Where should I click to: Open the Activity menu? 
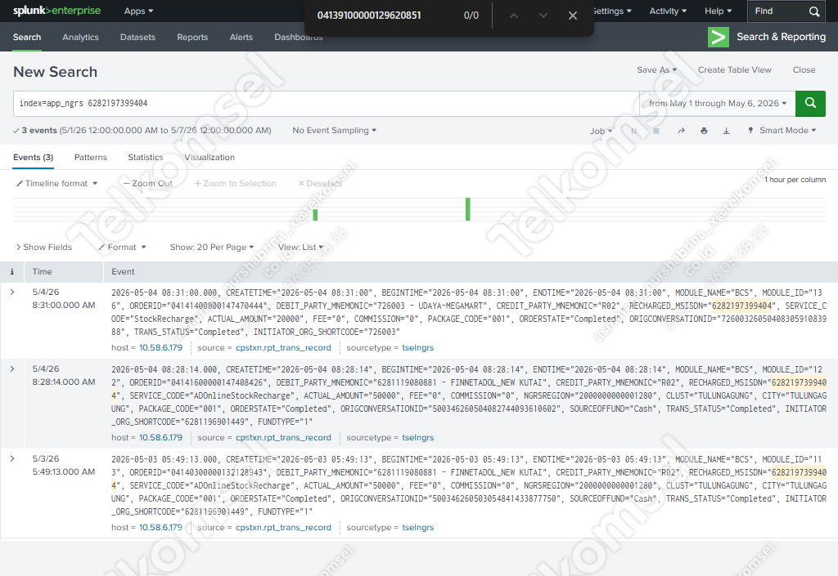668,11
